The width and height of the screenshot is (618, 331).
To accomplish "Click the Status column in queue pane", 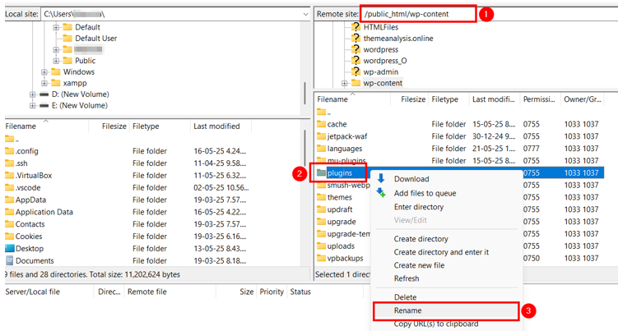I will pos(300,292).
